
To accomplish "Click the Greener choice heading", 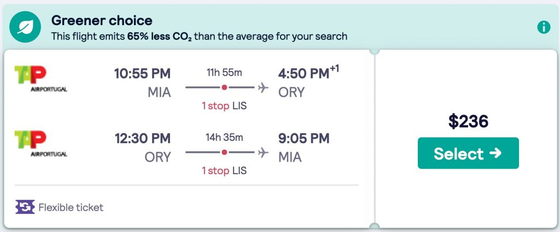I will 102,21.
